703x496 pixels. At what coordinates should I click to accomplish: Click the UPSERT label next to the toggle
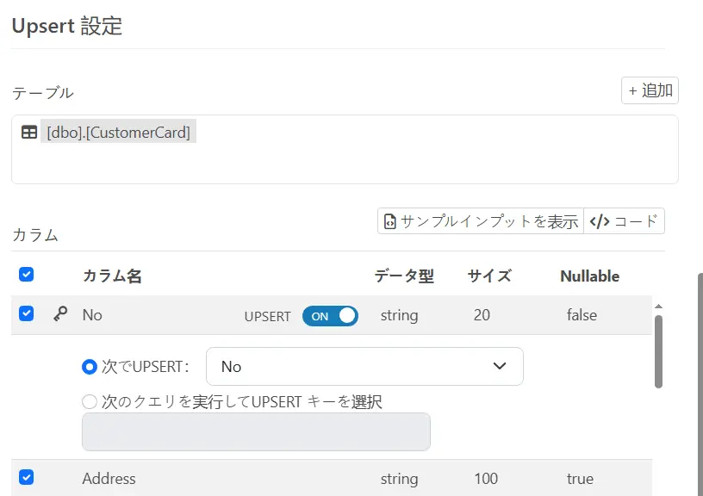coord(267,316)
